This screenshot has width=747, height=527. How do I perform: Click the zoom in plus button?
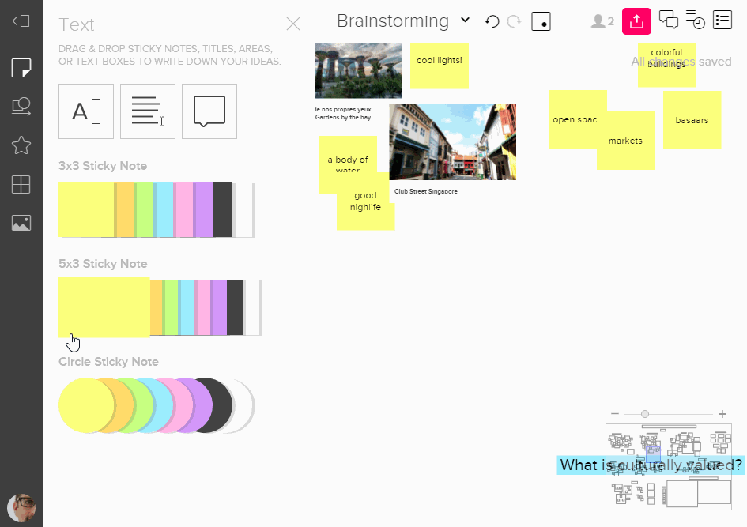tap(722, 414)
